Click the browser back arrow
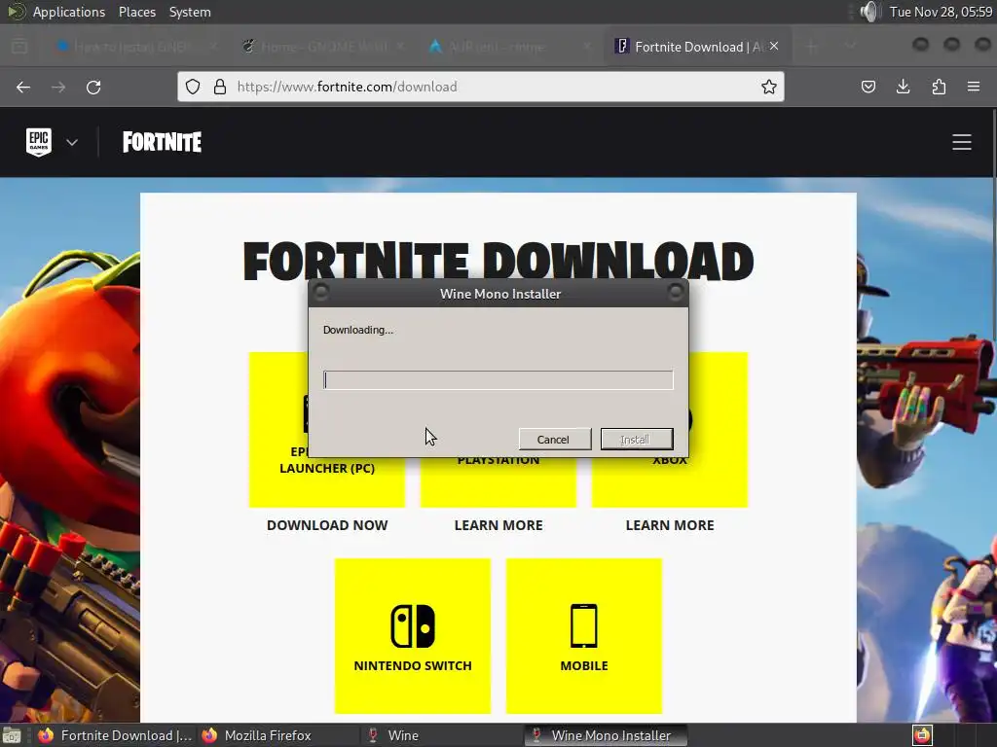 (23, 87)
